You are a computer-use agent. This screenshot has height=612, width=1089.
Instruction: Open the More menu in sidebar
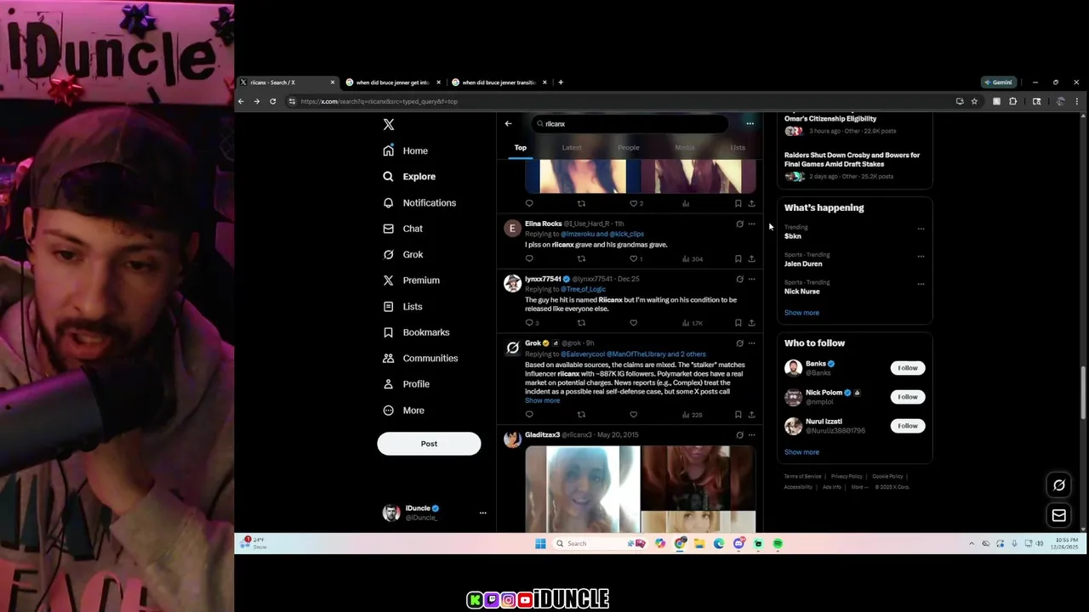[403, 411]
